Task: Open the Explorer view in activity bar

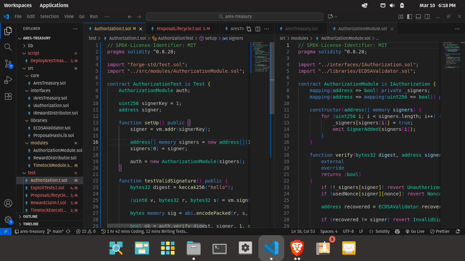Action: (x=8, y=31)
